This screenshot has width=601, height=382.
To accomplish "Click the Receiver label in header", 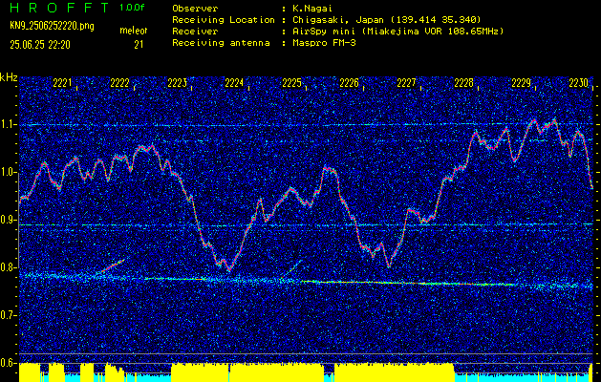I will click(195, 32).
